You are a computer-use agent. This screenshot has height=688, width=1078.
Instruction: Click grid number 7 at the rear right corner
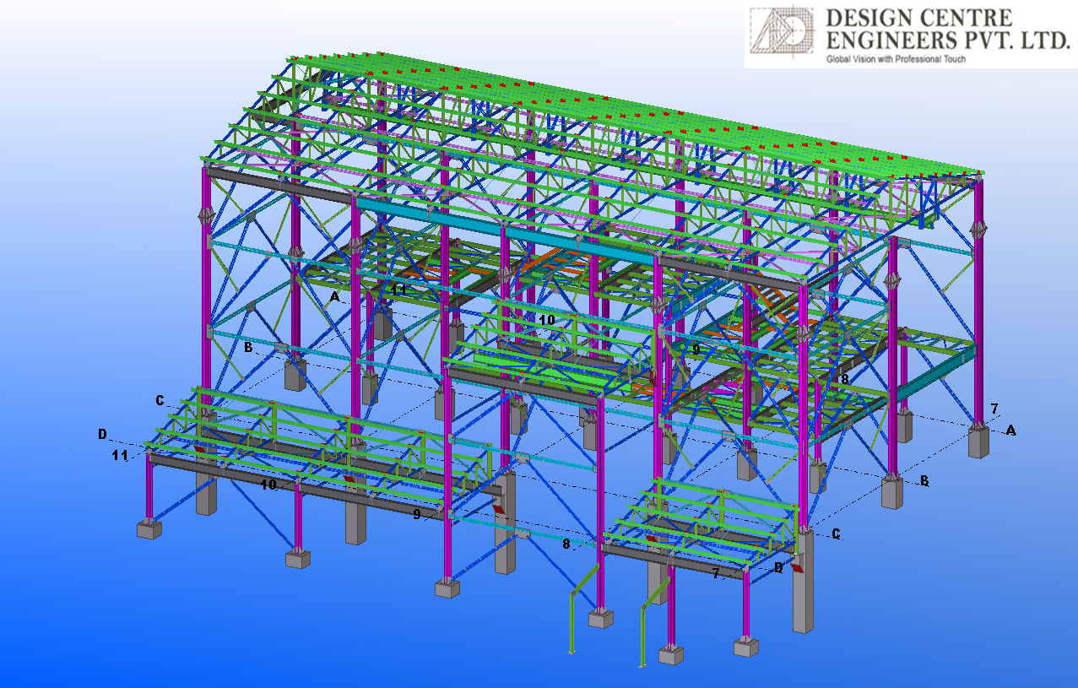[x=994, y=409]
